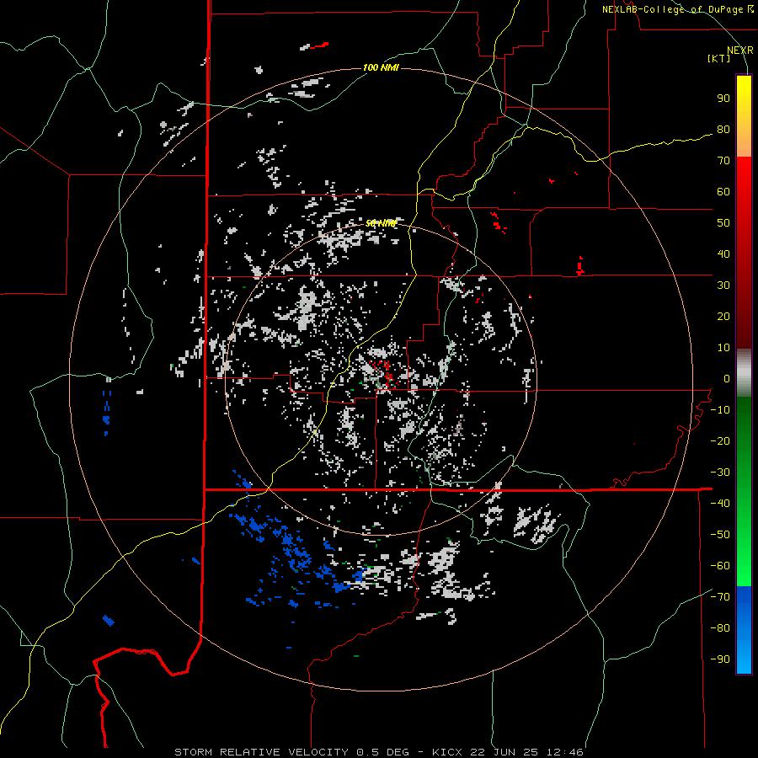This screenshot has width=758, height=758.
Task: Click the 50 value on the velocity scale
Action: pos(723,223)
